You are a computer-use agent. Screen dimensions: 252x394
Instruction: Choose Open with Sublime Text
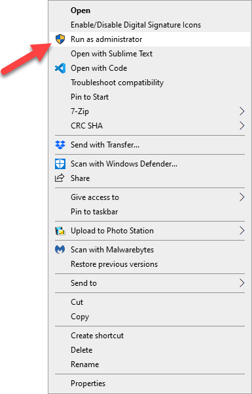(x=112, y=54)
